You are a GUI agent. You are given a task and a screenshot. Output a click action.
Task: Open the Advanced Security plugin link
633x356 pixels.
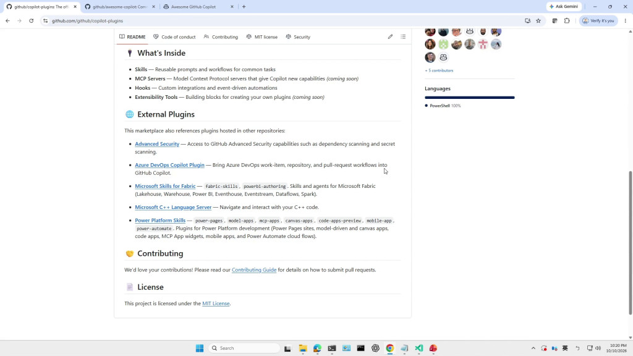coord(157,143)
